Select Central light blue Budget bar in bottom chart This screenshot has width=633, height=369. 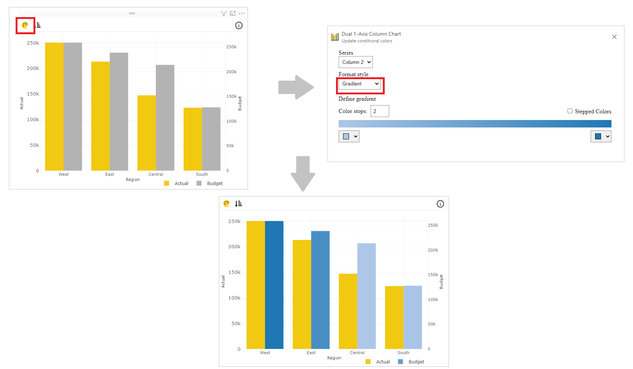tap(366, 296)
